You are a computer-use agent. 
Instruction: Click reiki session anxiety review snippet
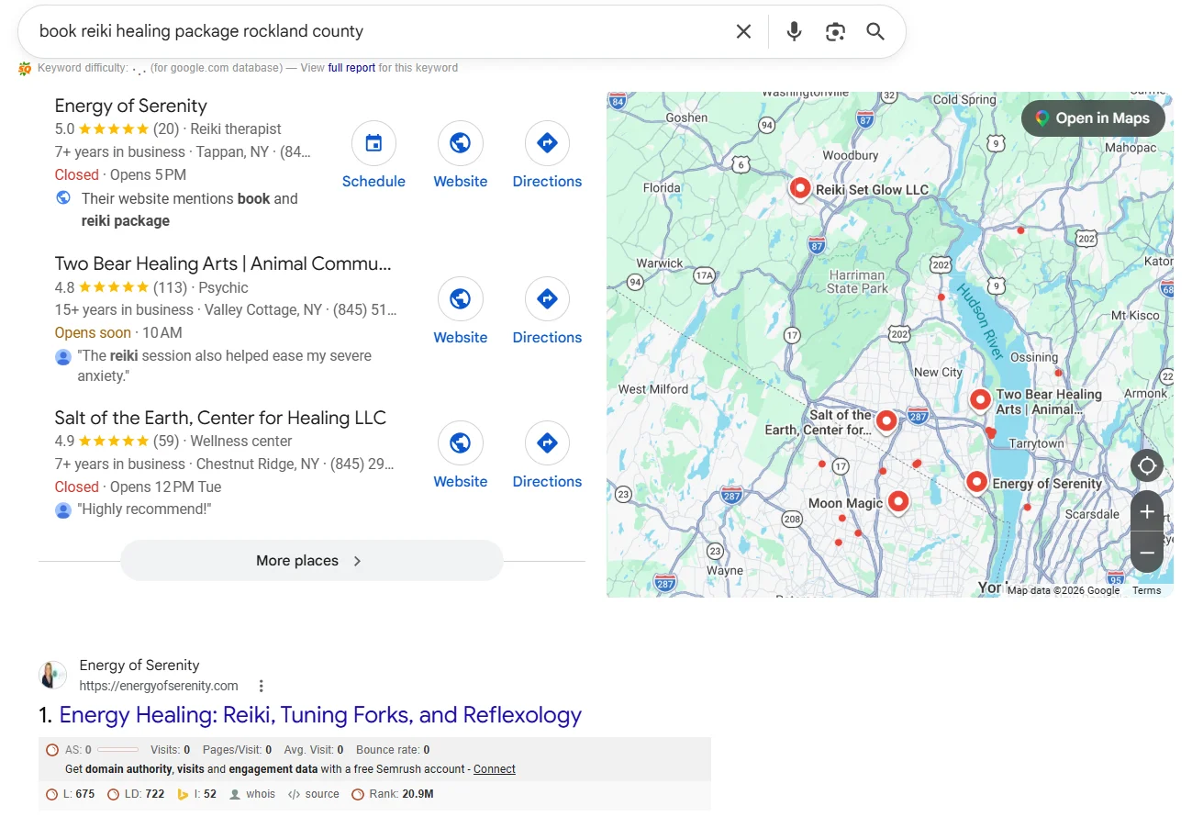(225, 365)
